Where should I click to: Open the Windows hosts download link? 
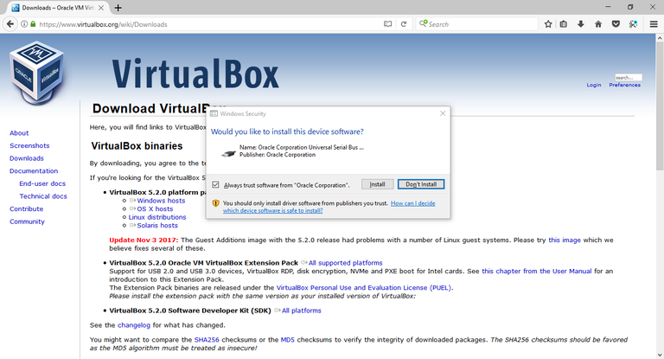(161, 201)
